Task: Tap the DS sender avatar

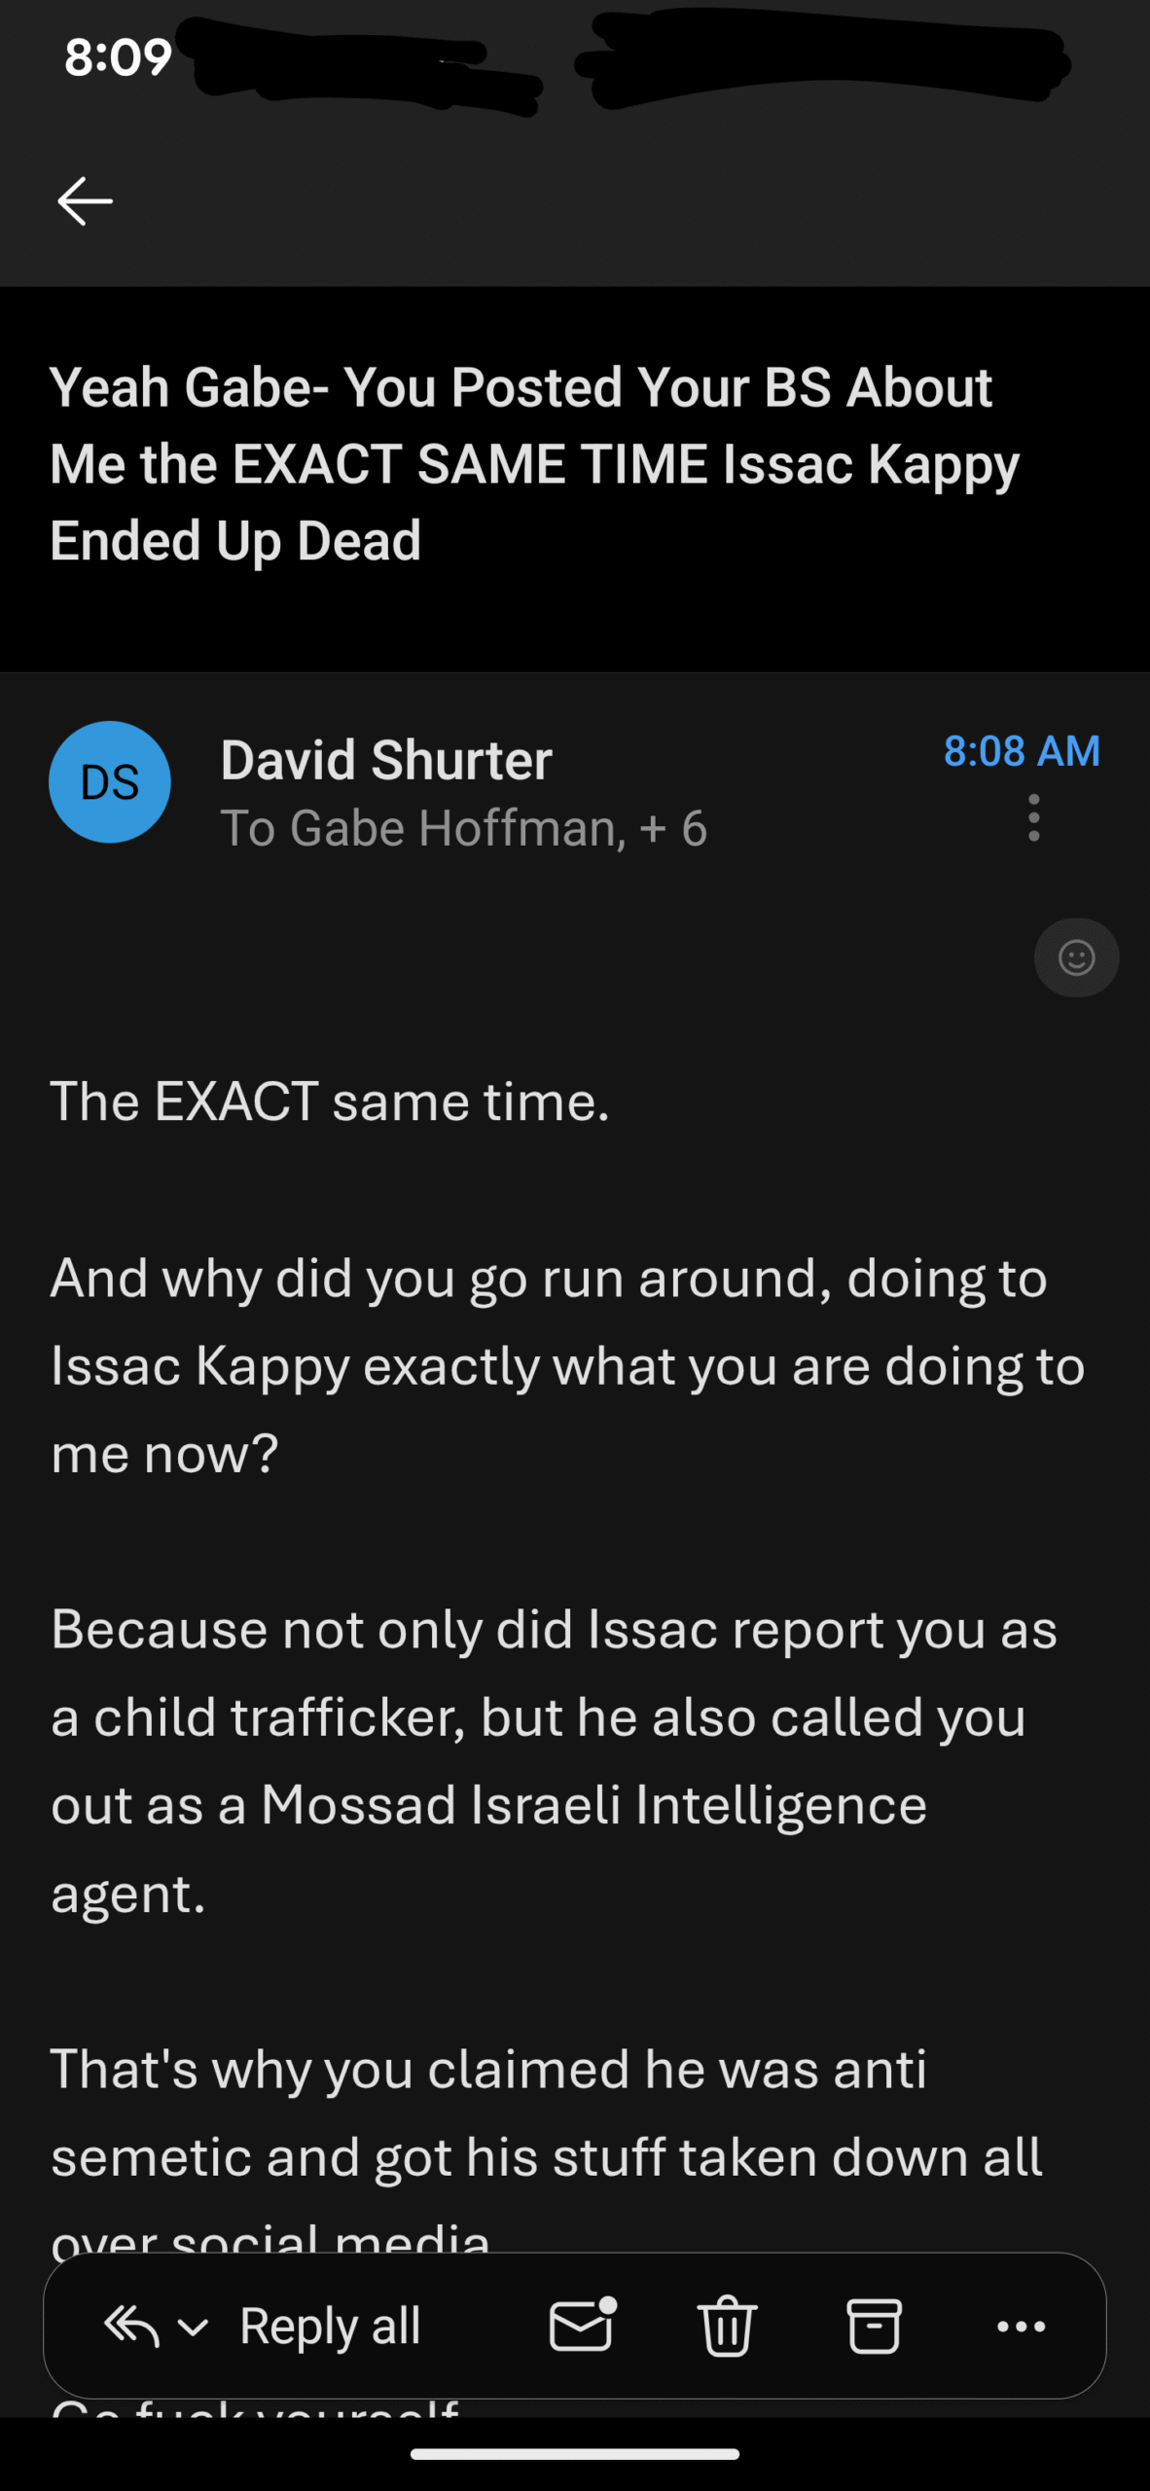Action: [110, 782]
